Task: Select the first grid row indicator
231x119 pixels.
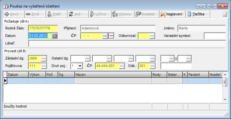Action: [x=5, y=81]
